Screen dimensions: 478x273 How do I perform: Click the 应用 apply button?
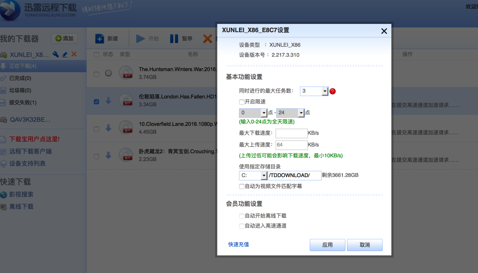click(327, 245)
